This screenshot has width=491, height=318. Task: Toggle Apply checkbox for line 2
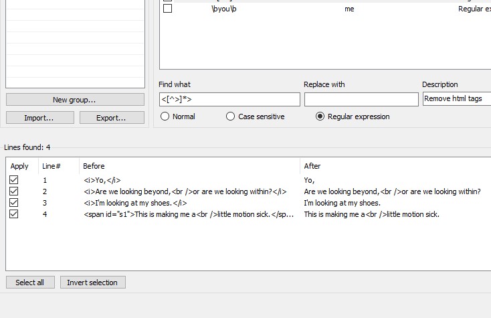pos(14,191)
